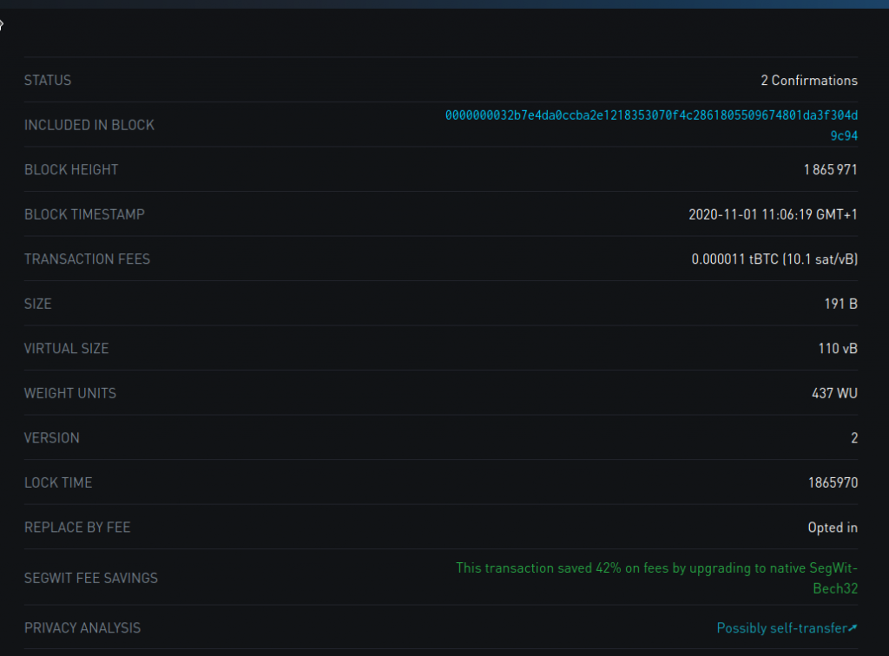Select the block timestamp 2020-11-01 11:06:19 GMT+1

tap(773, 214)
